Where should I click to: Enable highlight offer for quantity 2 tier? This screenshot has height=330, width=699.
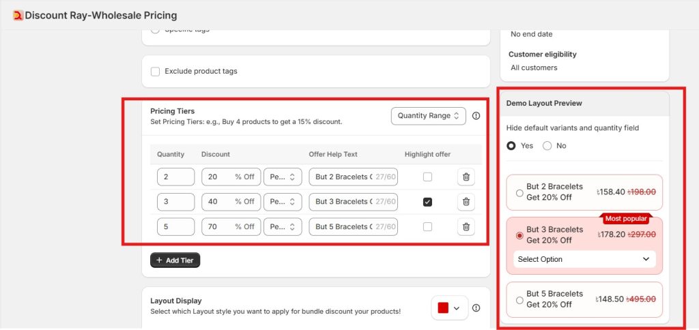click(x=427, y=177)
